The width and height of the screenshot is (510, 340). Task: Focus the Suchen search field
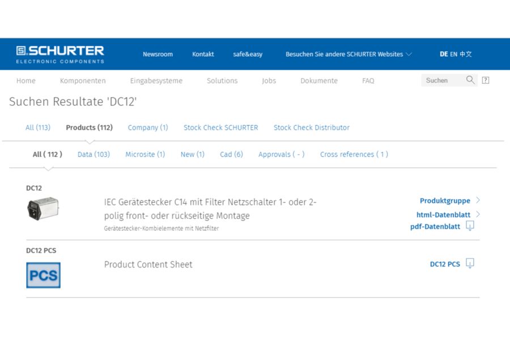pyautogui.click(x=443, y=80)
